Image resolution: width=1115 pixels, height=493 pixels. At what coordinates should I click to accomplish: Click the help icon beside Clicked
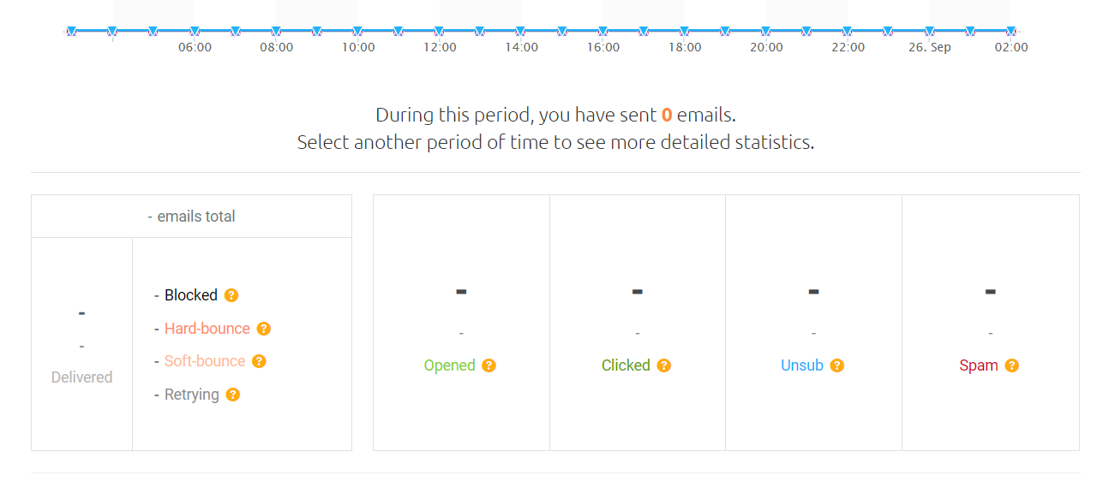tap(663, 365)
